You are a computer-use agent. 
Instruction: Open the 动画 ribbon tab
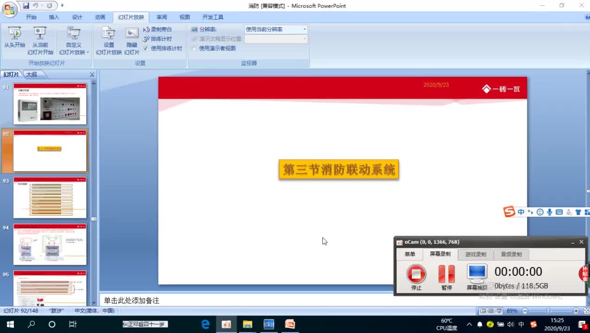(100, 17)
